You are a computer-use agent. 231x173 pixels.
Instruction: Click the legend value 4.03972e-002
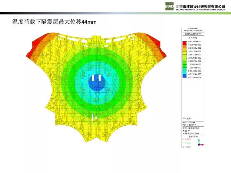pyautogui.click(x=195, y=45)
